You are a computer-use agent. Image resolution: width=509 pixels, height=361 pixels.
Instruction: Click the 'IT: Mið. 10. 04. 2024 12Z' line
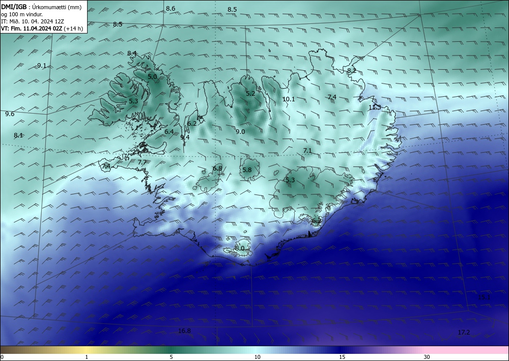coord(33,21)
